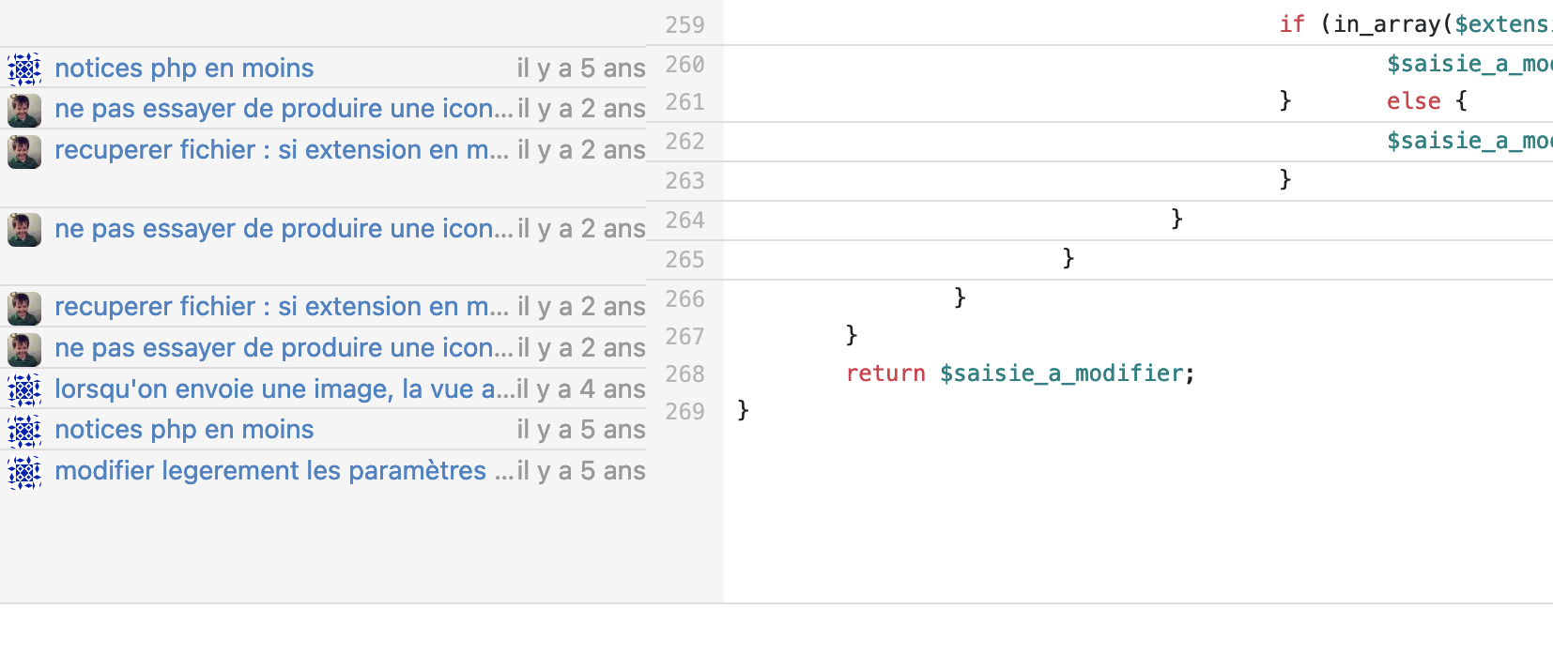Click 'il y a 2 ans' beside line 262
Image resolution: width=1553 pixels, height=670 pixels.
click(581, 150)
